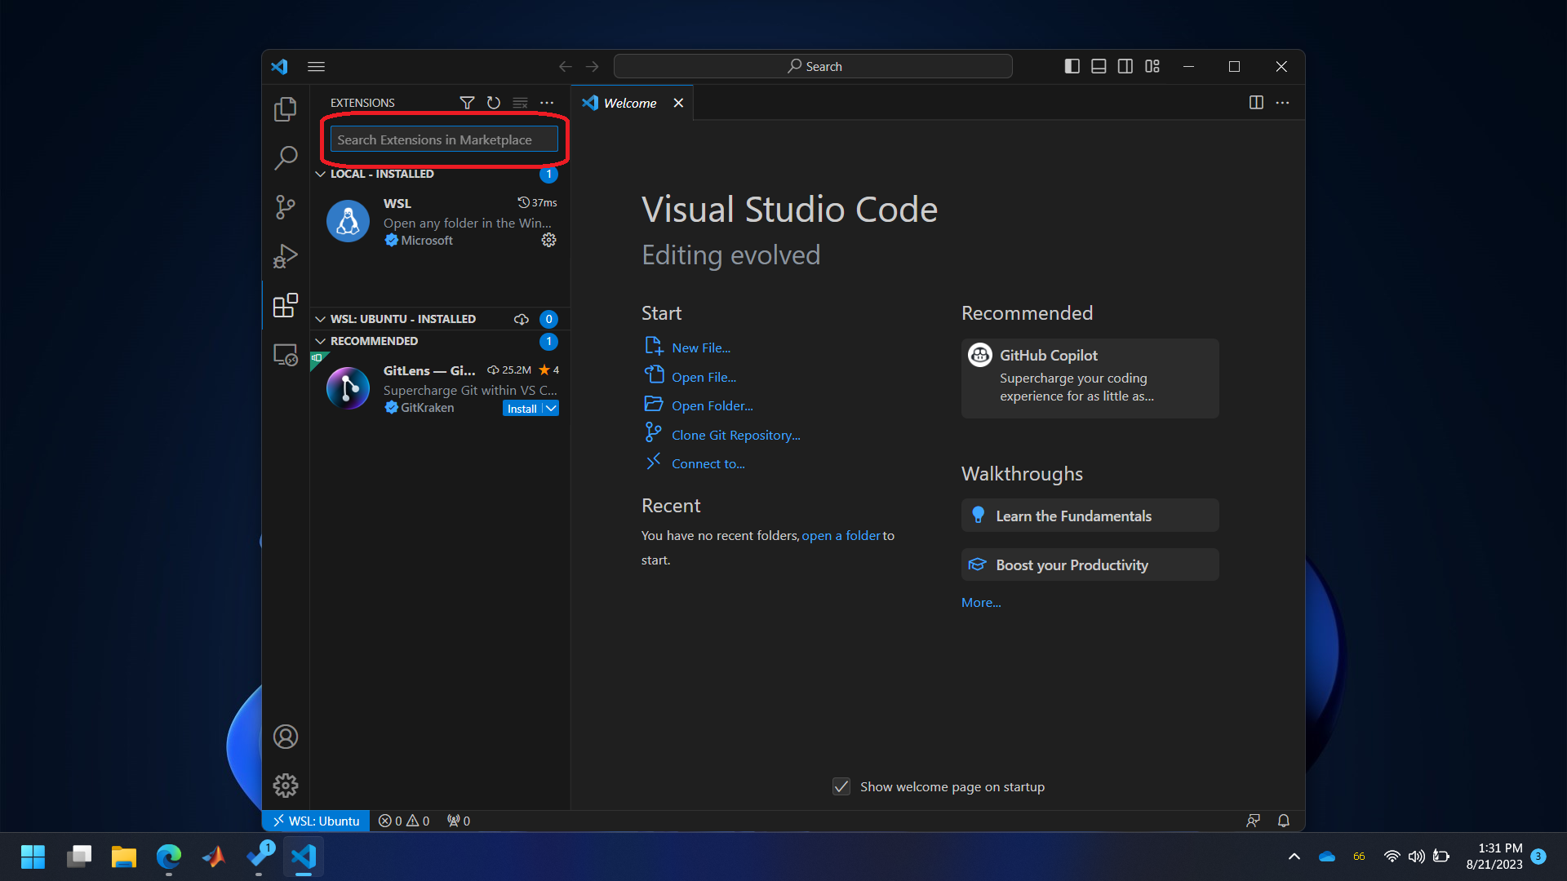Open the hamburger application menu
This screenshot has width=1567, height=881.
(x=316, y=66)
